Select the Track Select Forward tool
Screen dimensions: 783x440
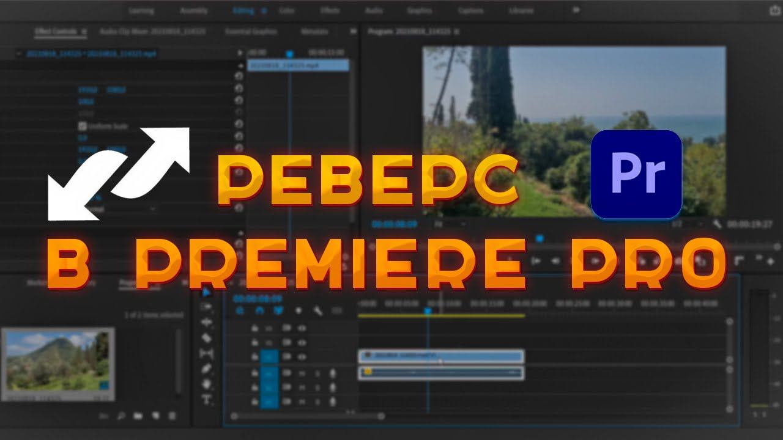[x=206, y=307]
